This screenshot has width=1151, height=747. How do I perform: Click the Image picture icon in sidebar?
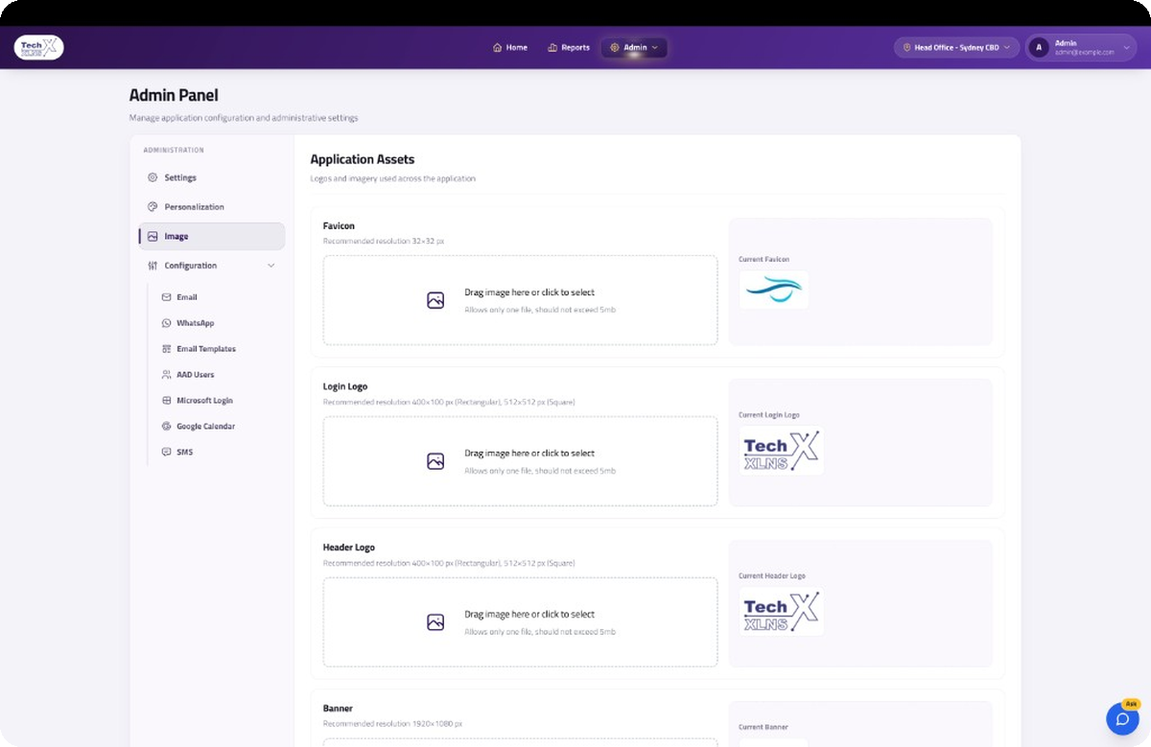[153, 236]
